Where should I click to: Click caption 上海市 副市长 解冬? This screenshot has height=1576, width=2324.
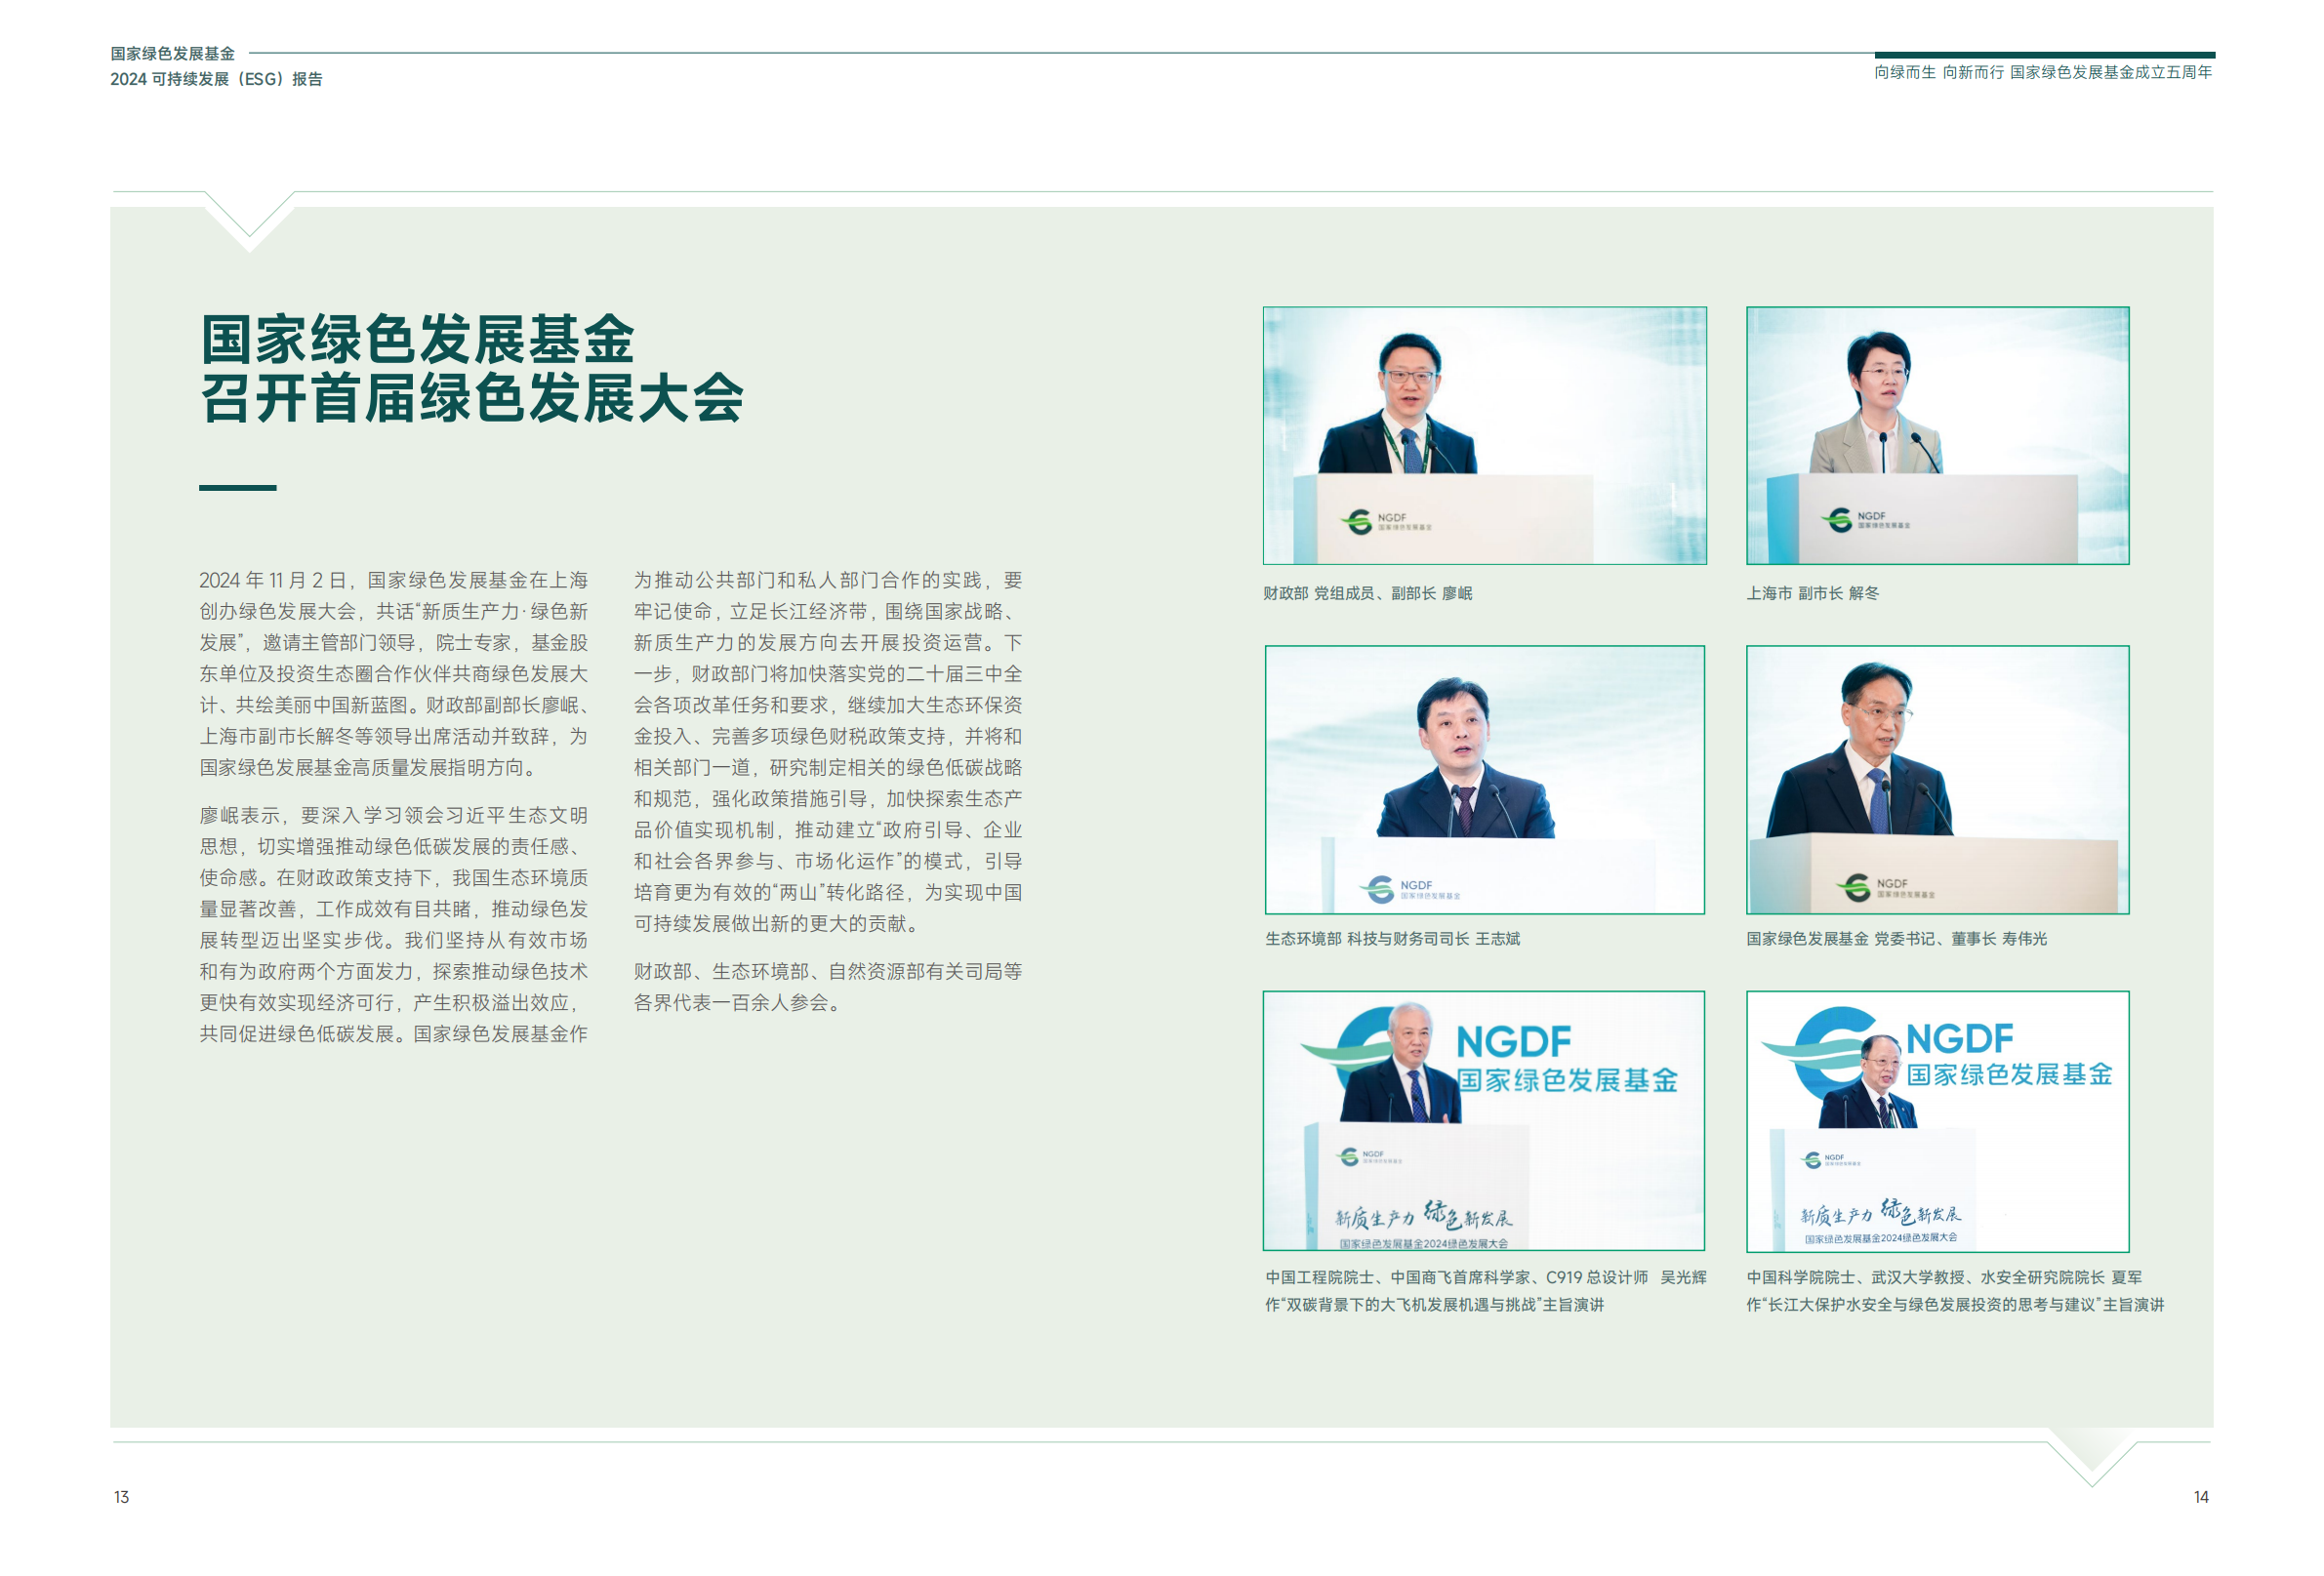pyautogui.click(x=1812, y=593)
